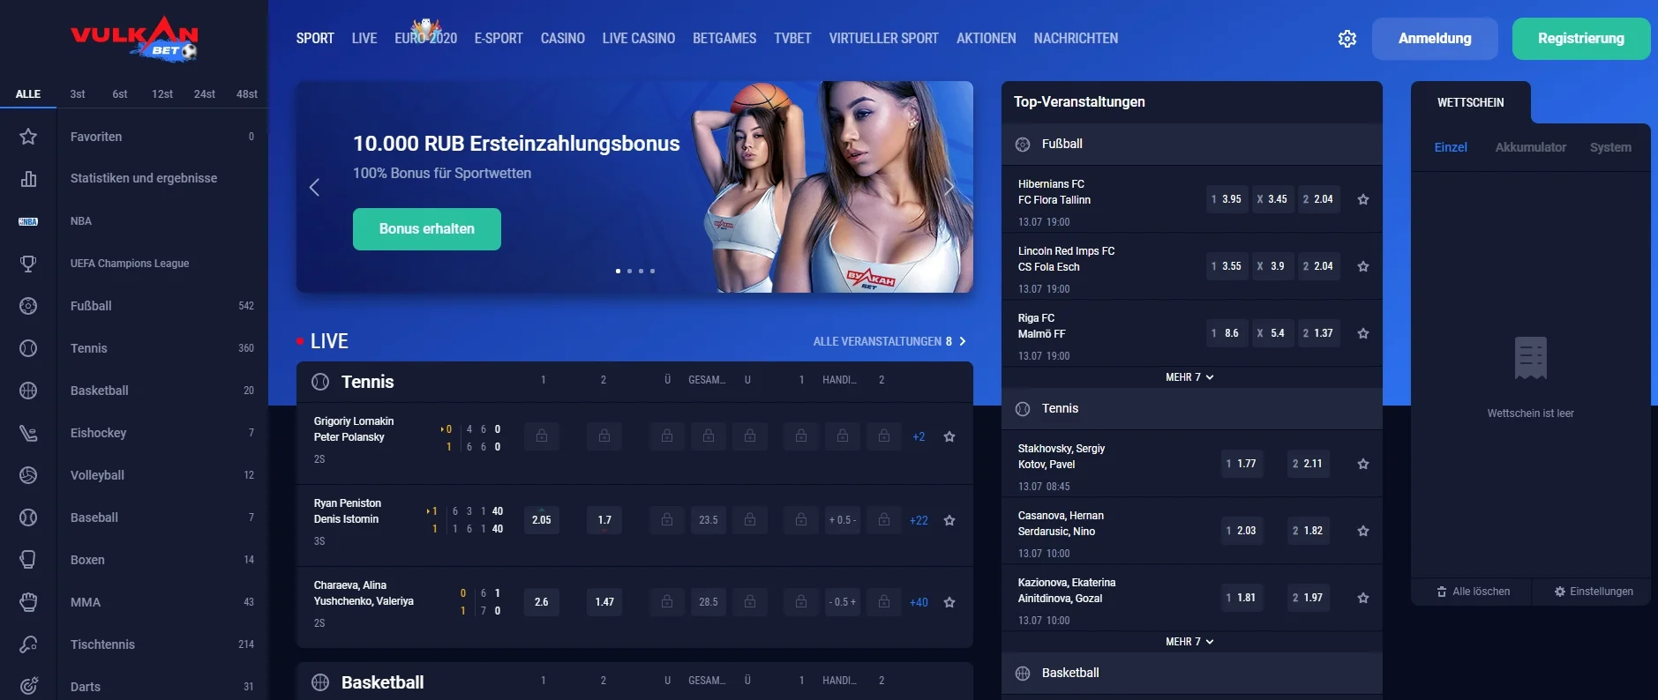Switch to the Akkumulator bet slip tab
Viewport: 1658px width, 700px height.
(1530, 147)
